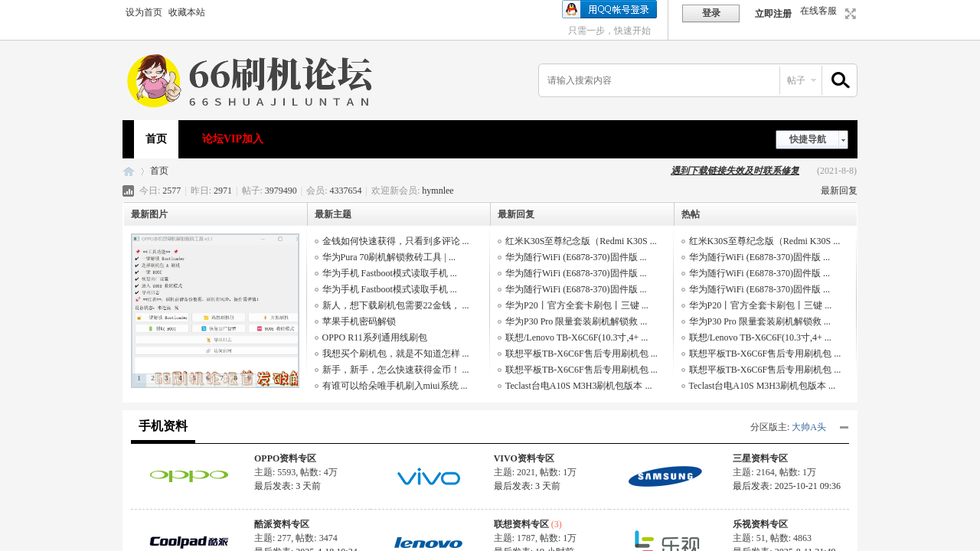Toggle the widescreen layout icon
Screen dimensions: 980x551
[x=851, y=14]
